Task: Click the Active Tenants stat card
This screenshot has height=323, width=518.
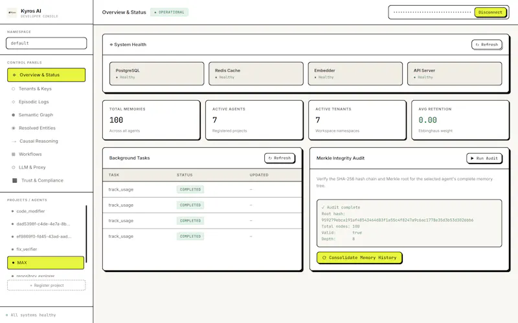Action: click(357, 120)
